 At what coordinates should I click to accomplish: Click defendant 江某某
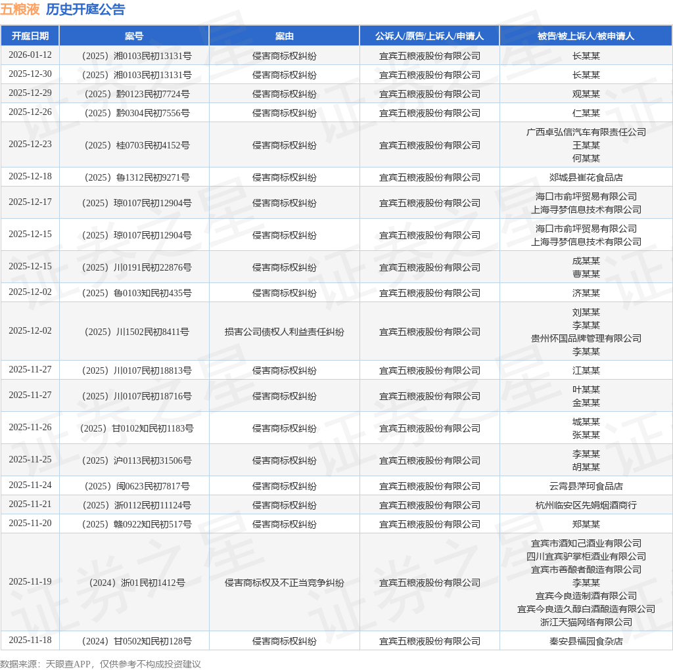pyautogui.click(x=586, y=370)
